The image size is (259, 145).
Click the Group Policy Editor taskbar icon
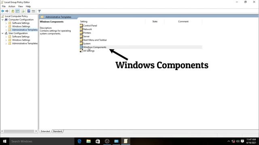click(x=126, y=141)
